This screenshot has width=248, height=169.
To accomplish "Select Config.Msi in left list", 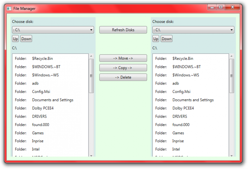I will click(50, 92).
